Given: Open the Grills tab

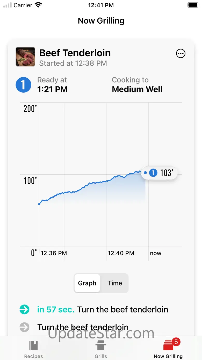Looking at the screenshot, I should click(x=101, y=349).
